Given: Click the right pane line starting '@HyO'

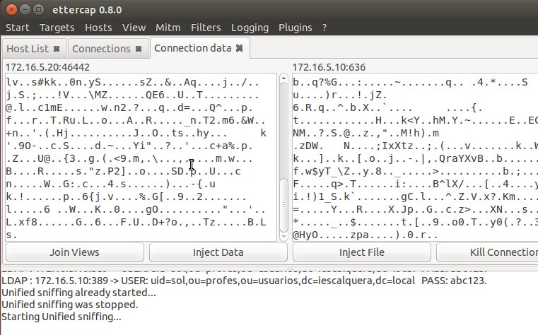Looking at the screenshot, I should [366, 235].
